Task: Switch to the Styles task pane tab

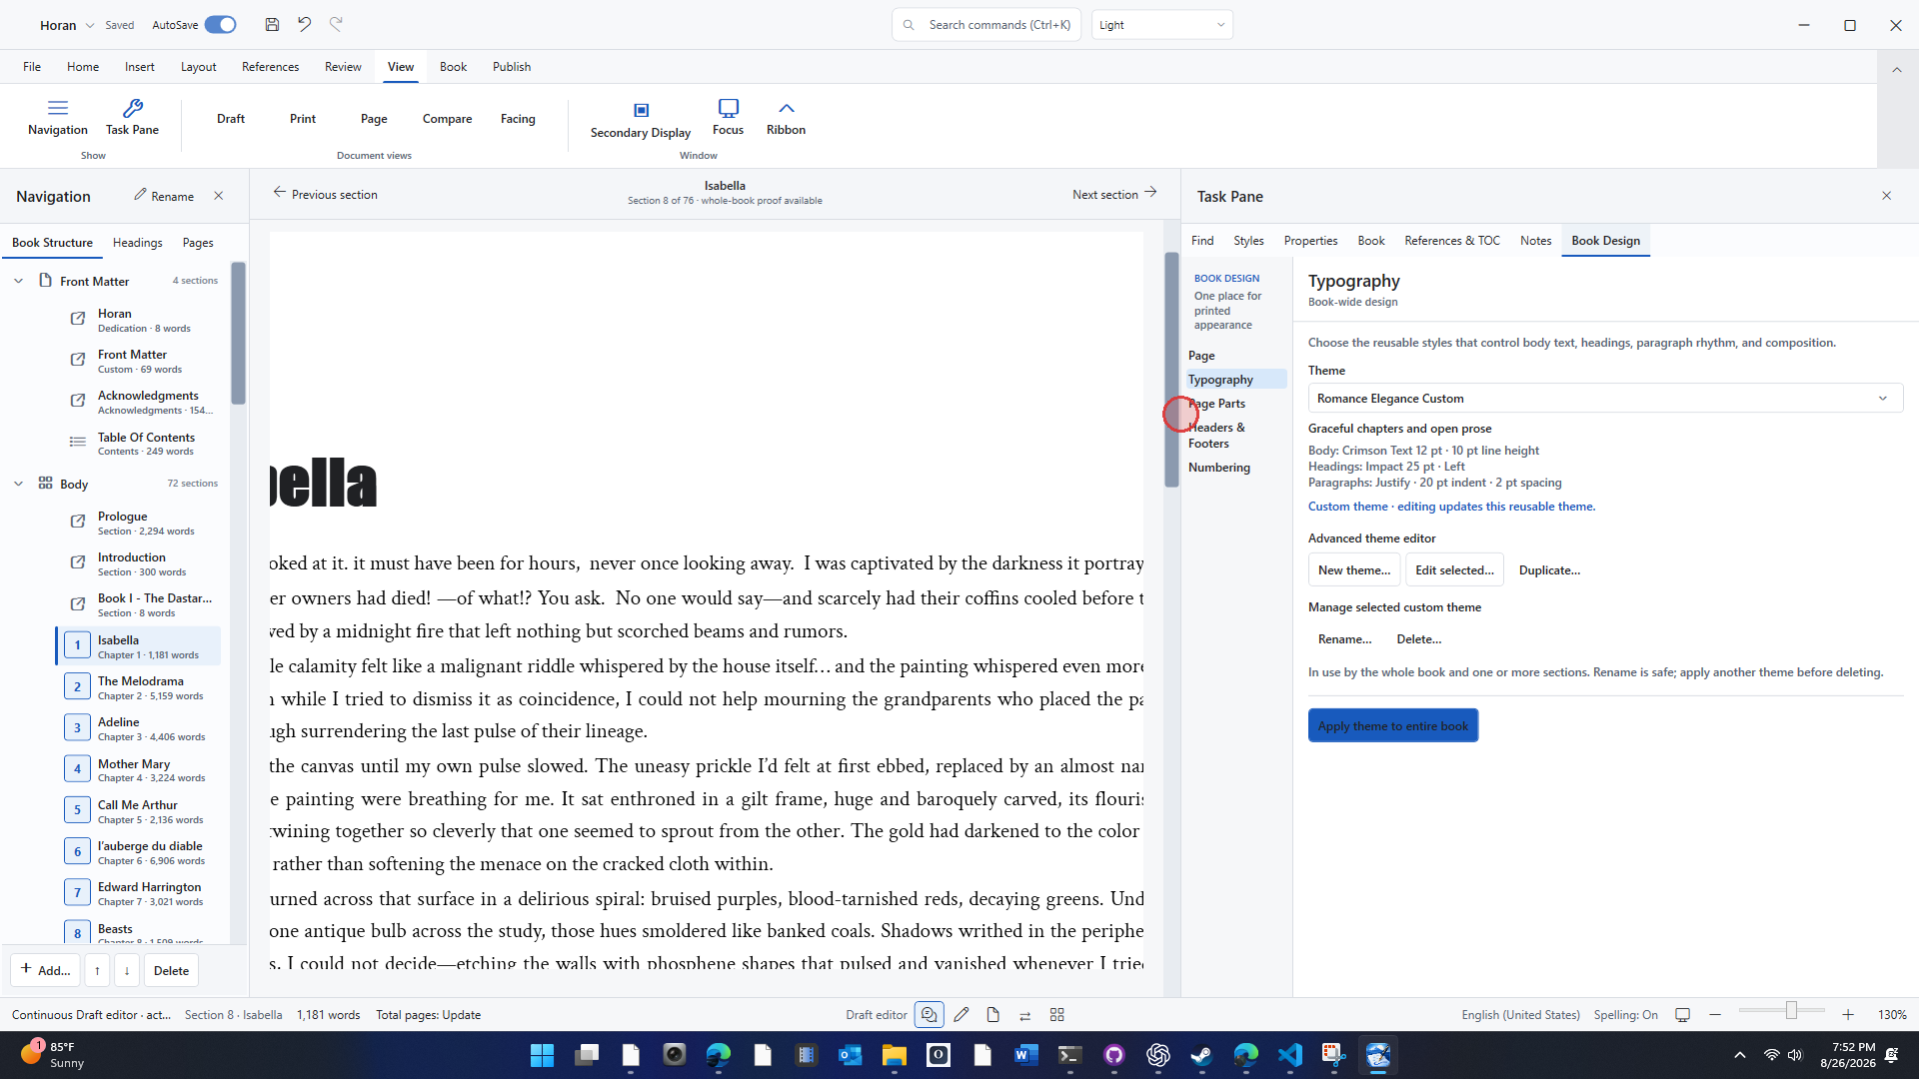Action: point(1248,241)
